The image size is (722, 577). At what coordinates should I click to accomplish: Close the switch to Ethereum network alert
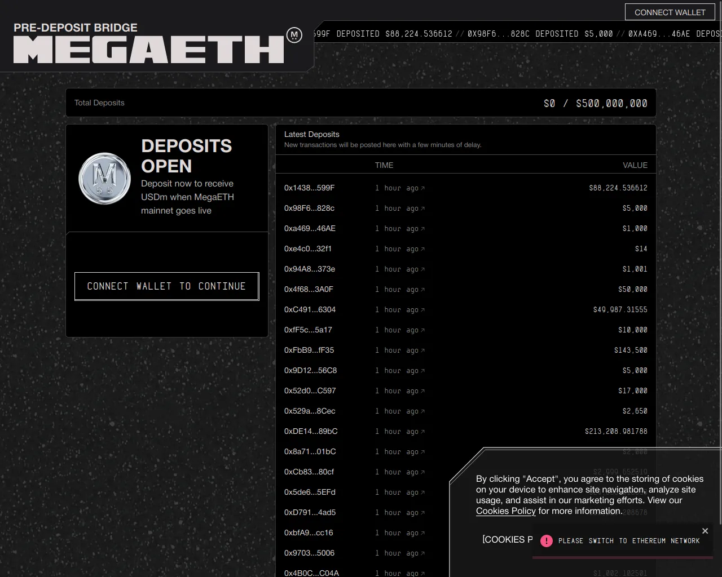pos(705,531)
